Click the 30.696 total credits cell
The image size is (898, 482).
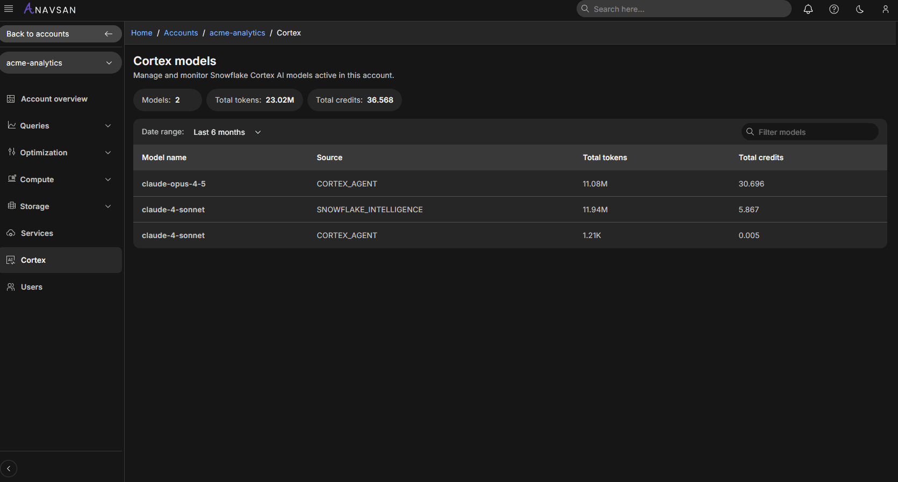751,184
